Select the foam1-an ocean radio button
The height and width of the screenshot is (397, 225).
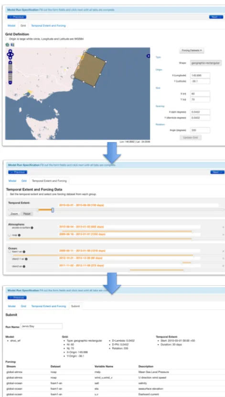tap(10, 252)
